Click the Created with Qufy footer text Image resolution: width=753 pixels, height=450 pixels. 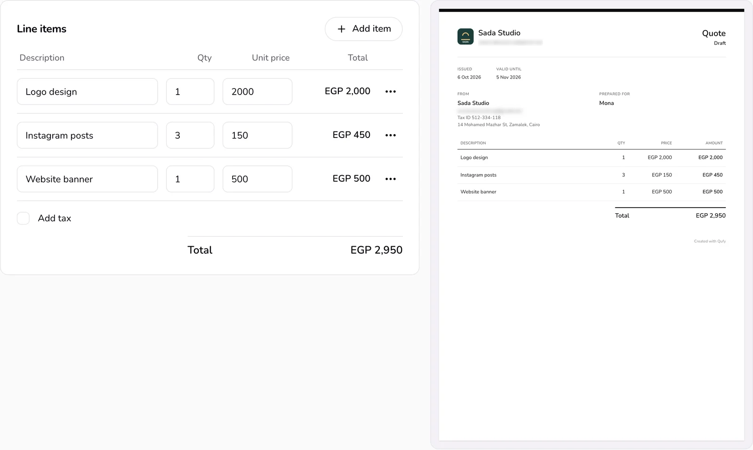pyautogui.click(x=710, y=241)
